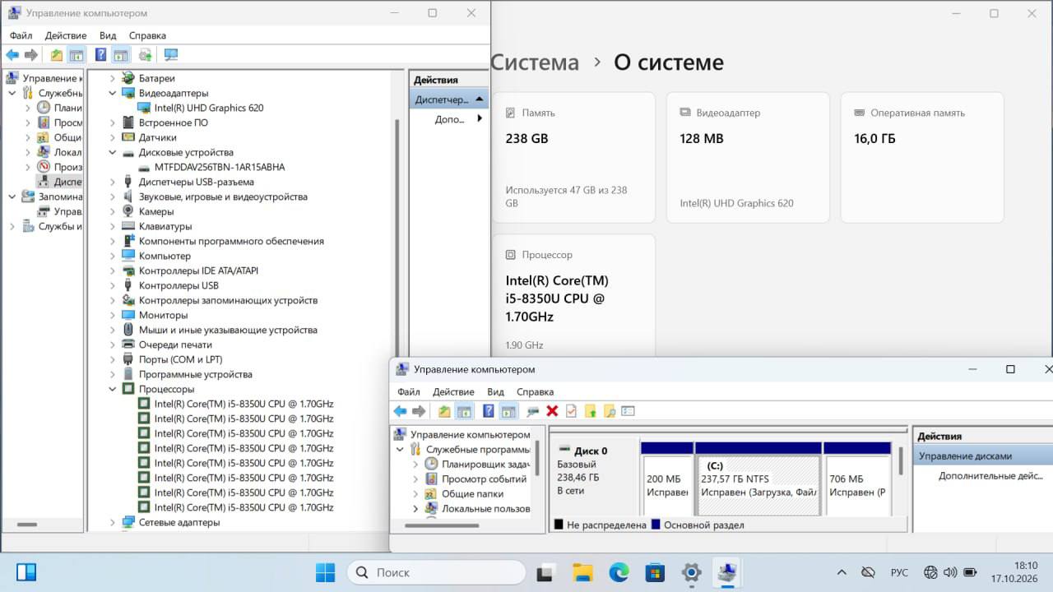1053x592 pixels.
Task: Open Вид menu in Device Manager window
Action: [108, 35]
